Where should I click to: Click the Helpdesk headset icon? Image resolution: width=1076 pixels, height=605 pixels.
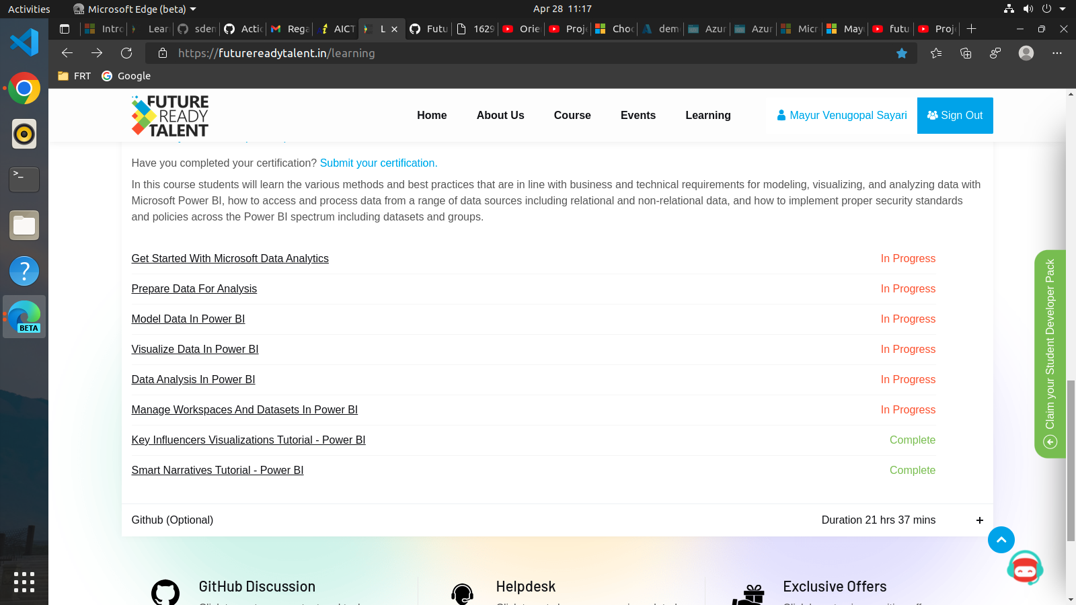(x=462, y=594)
